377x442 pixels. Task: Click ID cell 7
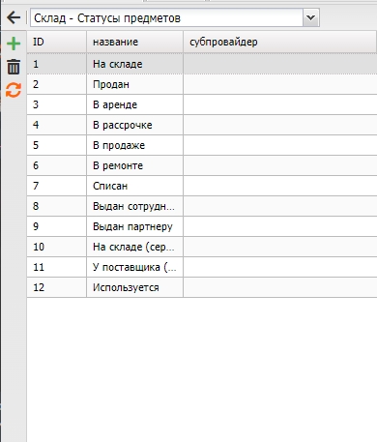pyautogui.click(x=57, y=186)
